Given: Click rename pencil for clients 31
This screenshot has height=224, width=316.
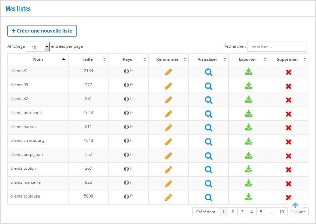Looking at the screenshot, I should (x=169, y=72).
